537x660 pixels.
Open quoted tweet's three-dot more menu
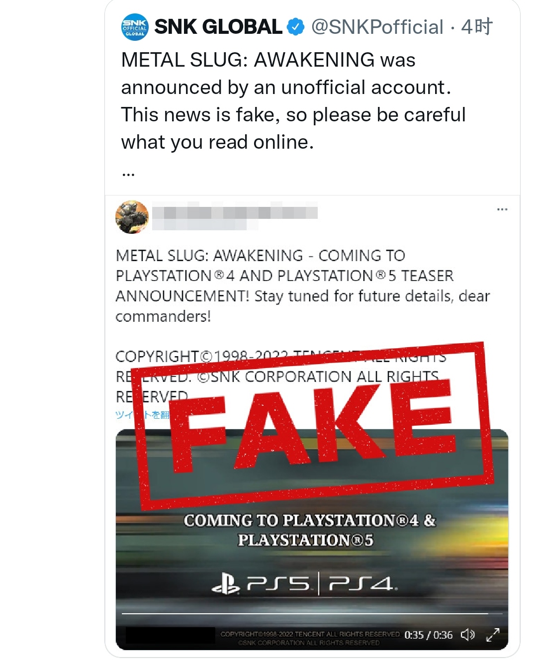[x=502, y=209]
